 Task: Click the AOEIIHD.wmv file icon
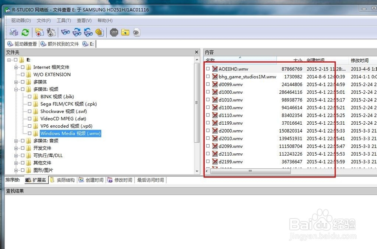pyautogui.click(x=215, y=69)
